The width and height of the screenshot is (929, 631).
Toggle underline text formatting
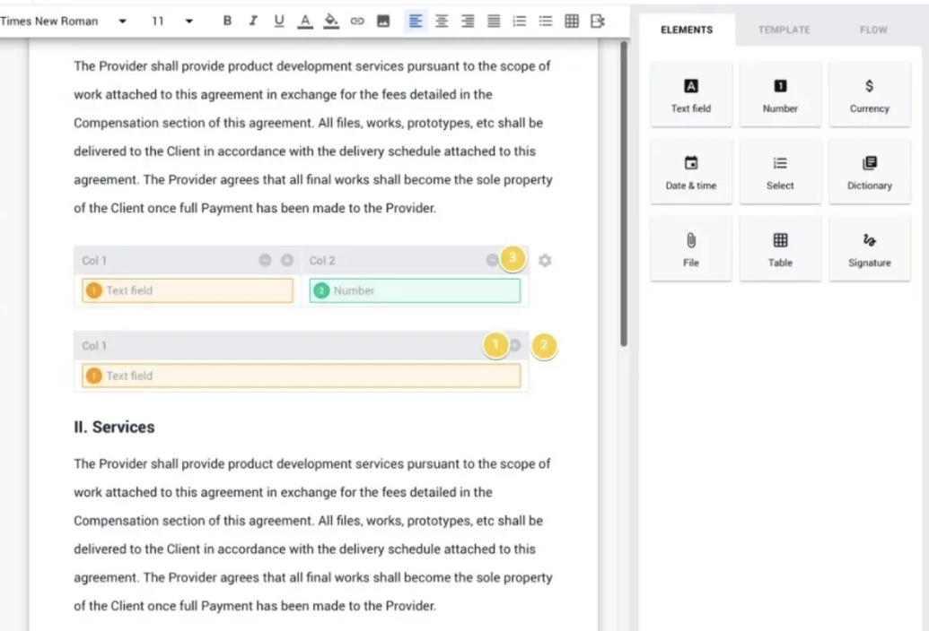pos(278,21)
